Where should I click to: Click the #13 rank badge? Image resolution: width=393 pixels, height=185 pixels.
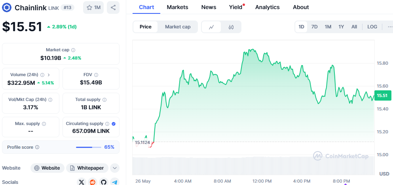pos(67,8)
